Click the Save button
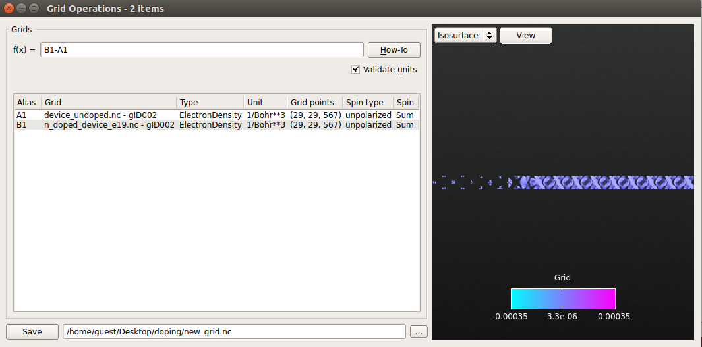The width and height of the screenshot is (702, 347). [x=32, y=332]
